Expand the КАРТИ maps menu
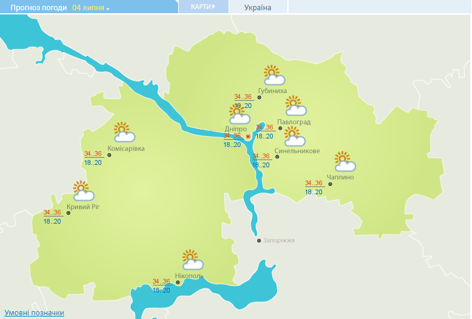 (203, 7)
